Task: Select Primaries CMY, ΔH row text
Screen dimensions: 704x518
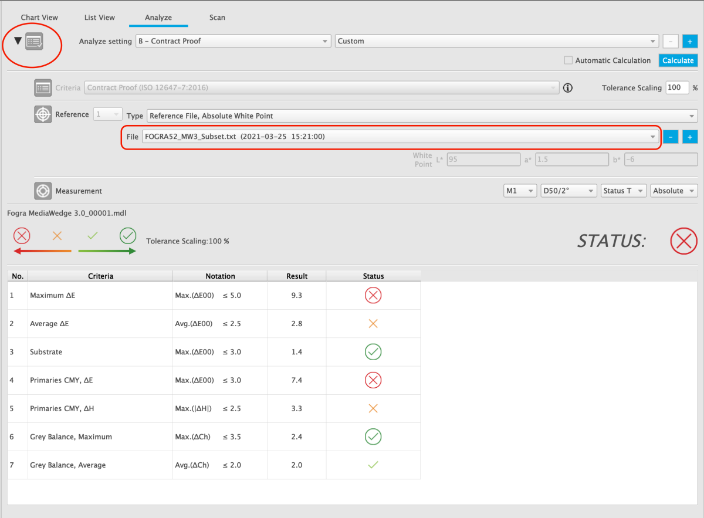Action: [62, 408]
